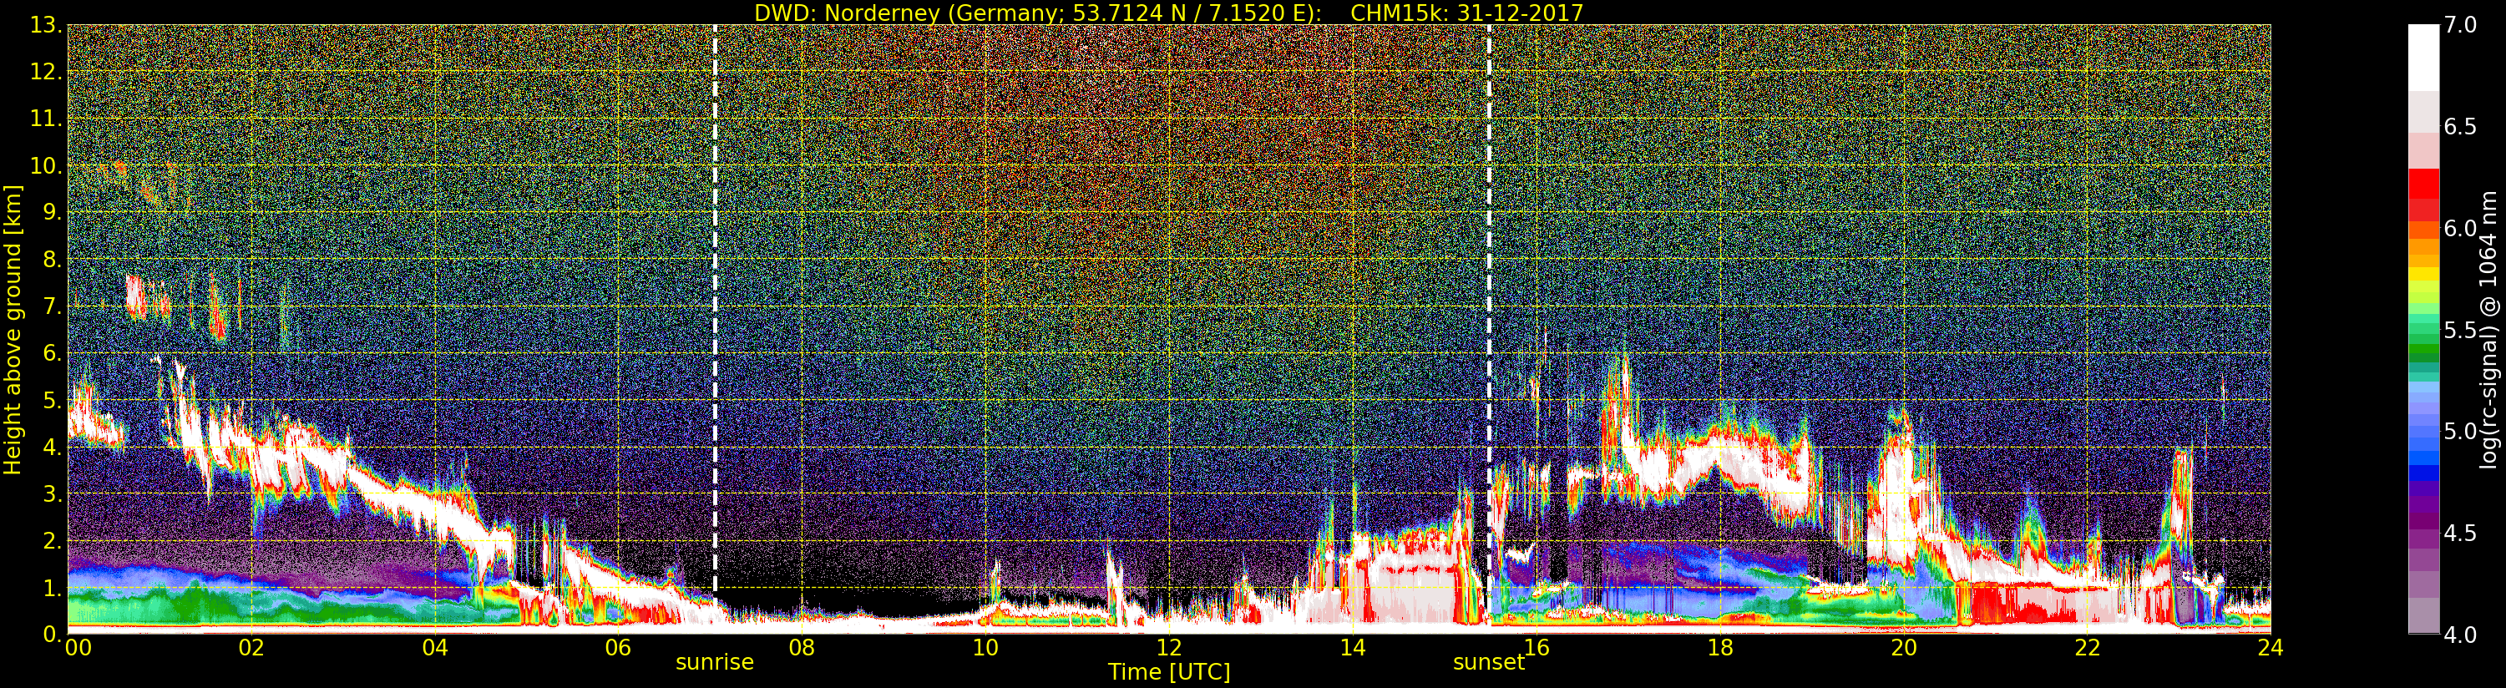The width and height of the screenshot is (2506, 688).
Task: Click the '6.' height axis tick label
Action: point(53,353)
